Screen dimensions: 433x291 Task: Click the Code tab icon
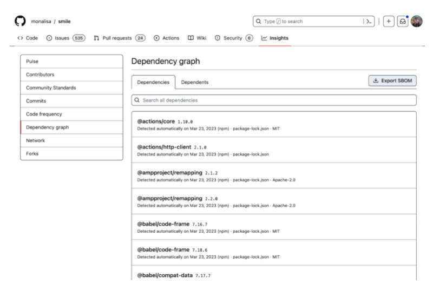[20, 38]
